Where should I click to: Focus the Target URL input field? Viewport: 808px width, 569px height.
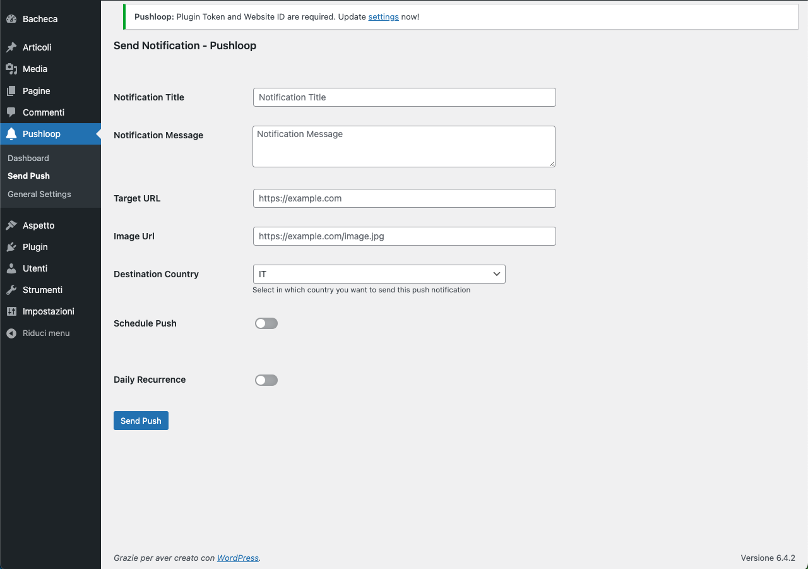tap(404, 198)
